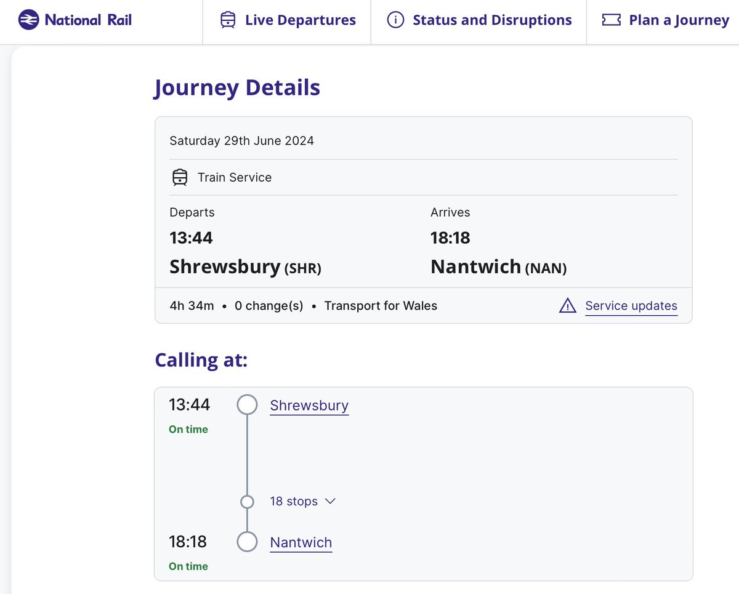Open the Service updates link

[x=631, y=306]
